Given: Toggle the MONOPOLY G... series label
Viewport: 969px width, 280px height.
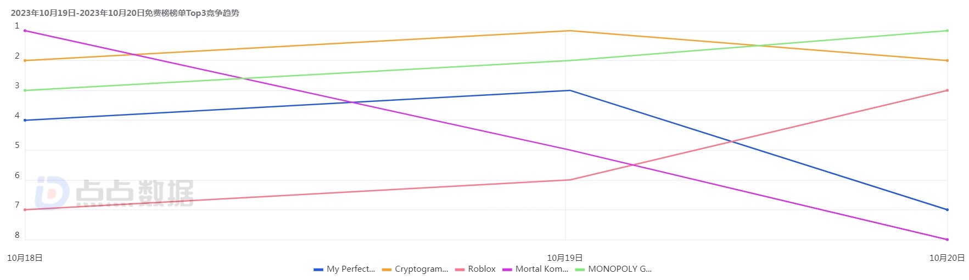Looking at the screenshot, I should point(619,269).
